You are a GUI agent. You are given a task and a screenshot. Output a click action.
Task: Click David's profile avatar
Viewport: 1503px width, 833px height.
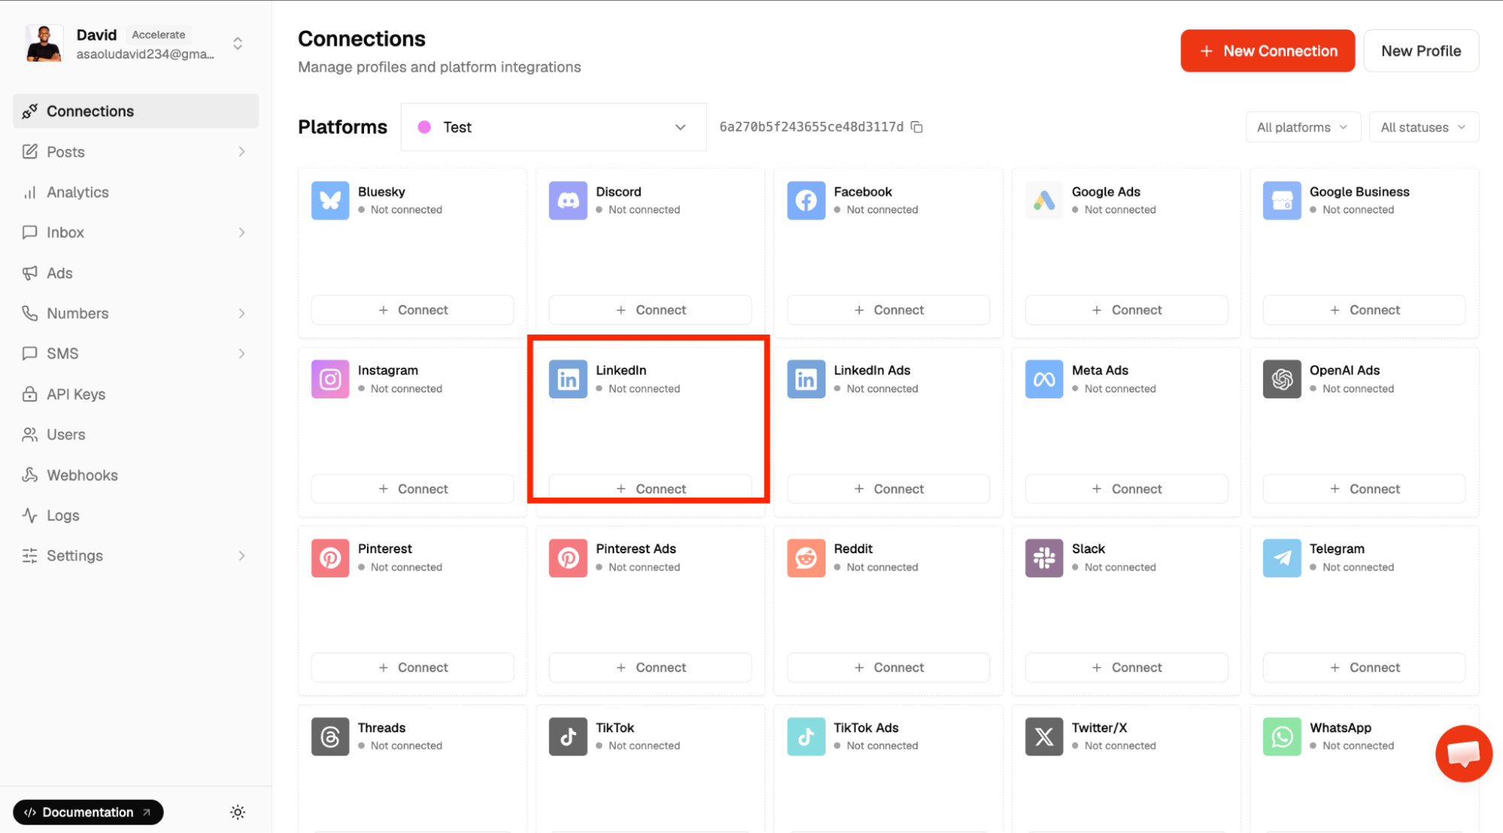(44, 43)
